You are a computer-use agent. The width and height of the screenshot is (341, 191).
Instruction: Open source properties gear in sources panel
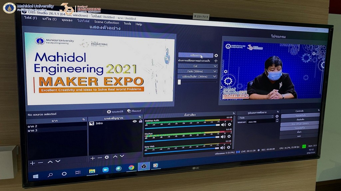click(x=107, y=157)
